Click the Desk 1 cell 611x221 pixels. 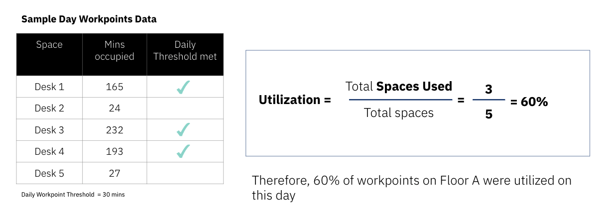(49, 87)
